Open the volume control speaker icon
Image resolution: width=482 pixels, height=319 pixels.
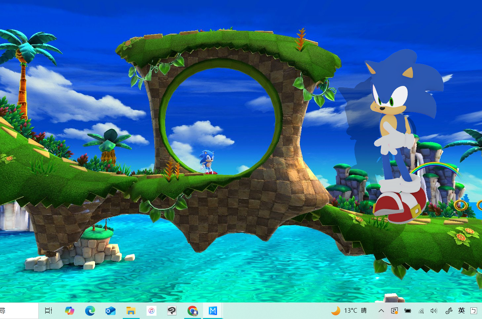(x=434, y=311)
